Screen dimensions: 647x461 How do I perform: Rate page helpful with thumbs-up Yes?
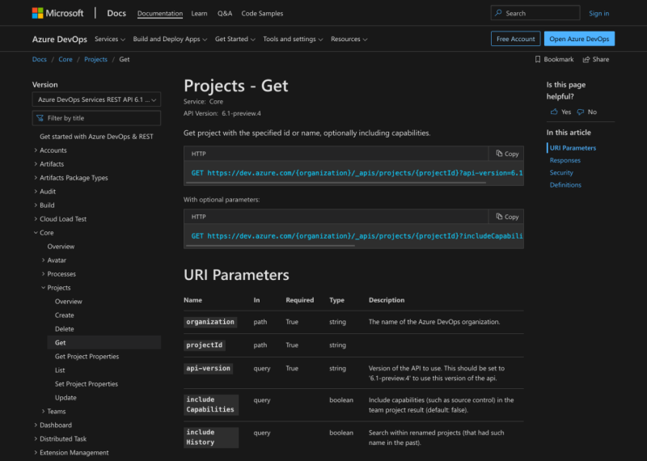coord(560,112)
